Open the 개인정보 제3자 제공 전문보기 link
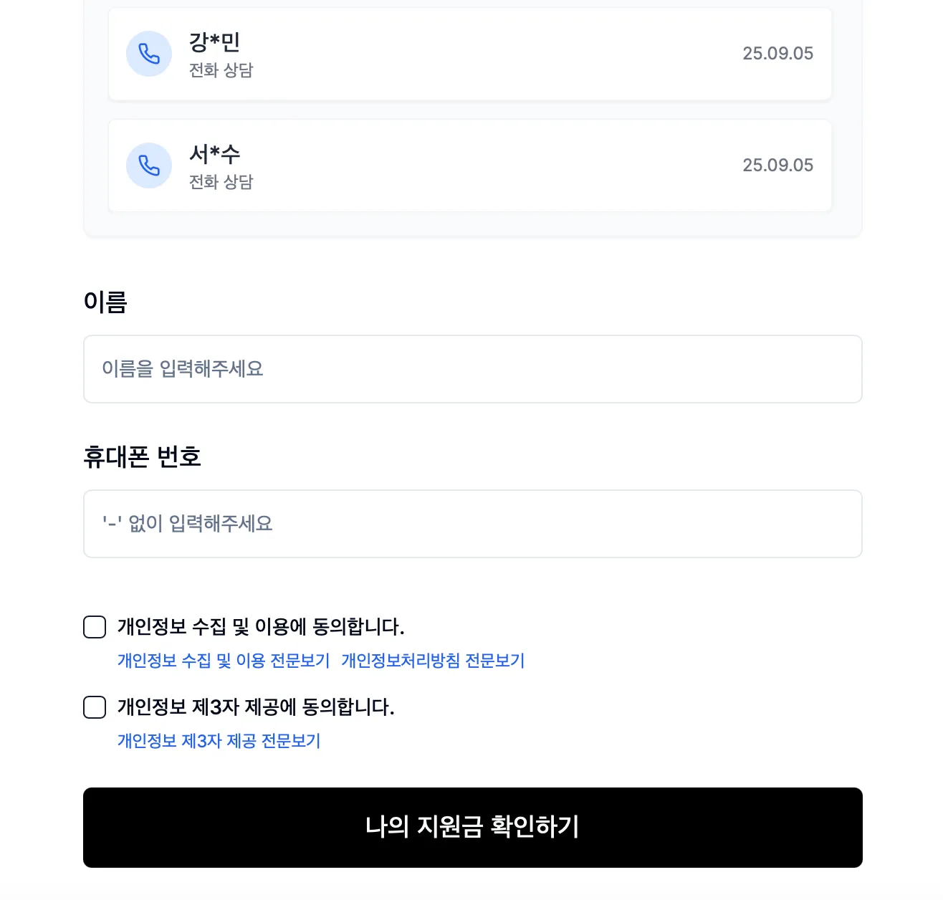 click(218, 741)
